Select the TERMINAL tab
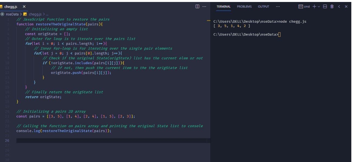This screenshot has height=162, width=353. pos(223,7)
